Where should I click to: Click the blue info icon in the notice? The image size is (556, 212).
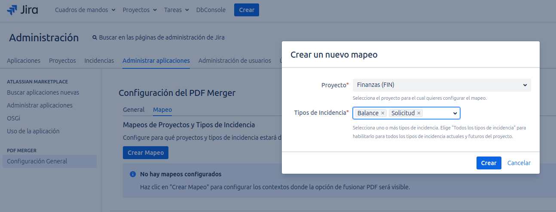(x=133, y=174)
